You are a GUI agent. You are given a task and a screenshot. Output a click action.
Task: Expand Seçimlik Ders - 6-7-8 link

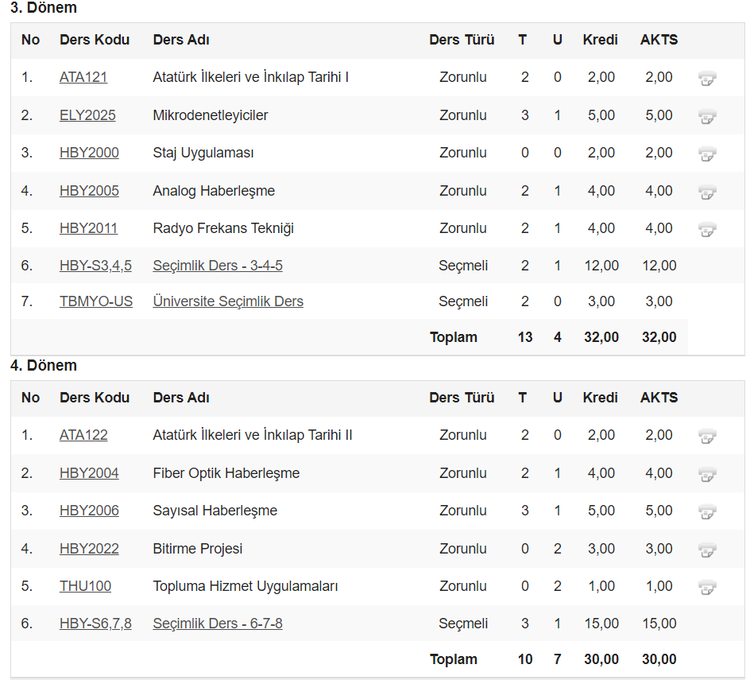pos(218,624)
